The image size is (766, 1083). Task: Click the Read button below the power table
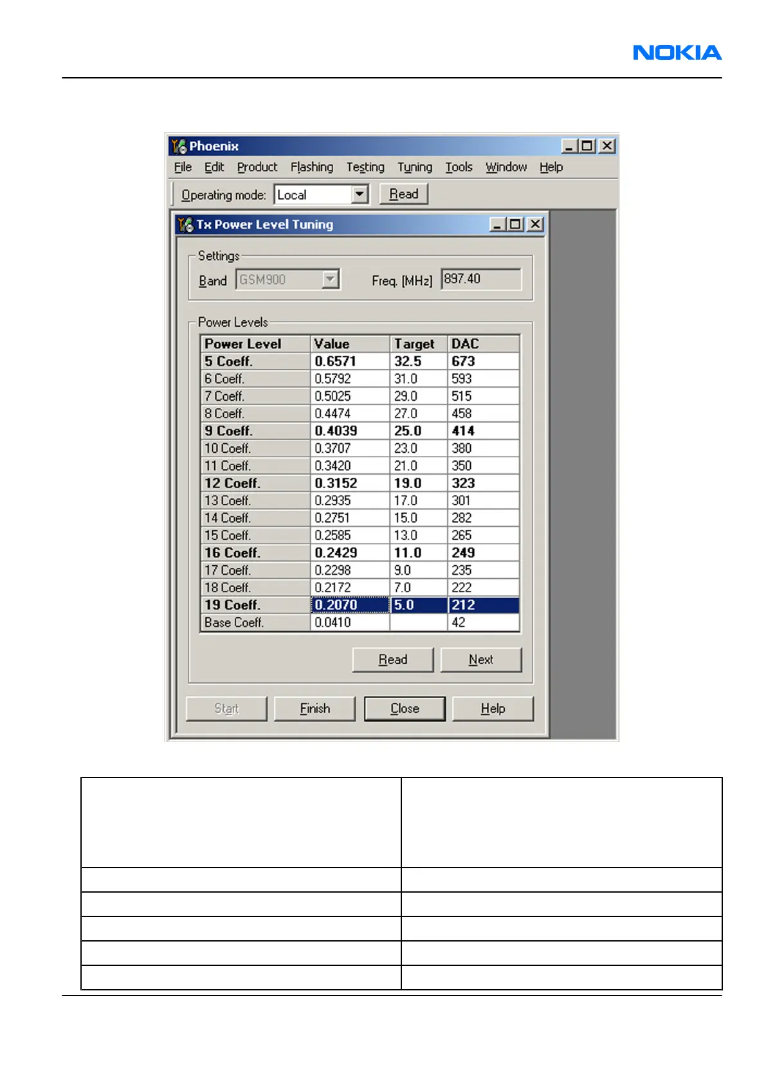(x=393, y=660)
